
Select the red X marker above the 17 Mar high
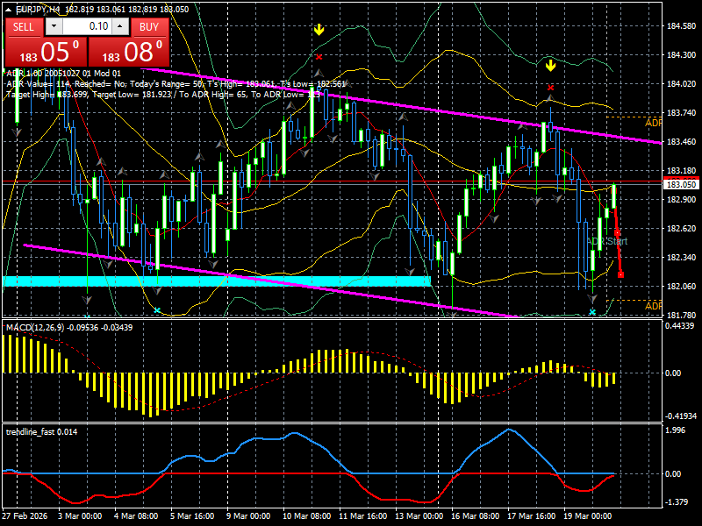[551, 88]
